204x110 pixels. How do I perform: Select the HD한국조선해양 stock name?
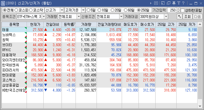coord(14,90)
